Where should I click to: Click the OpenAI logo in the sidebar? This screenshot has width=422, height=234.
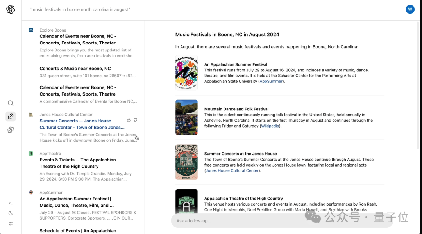[11, 10]
